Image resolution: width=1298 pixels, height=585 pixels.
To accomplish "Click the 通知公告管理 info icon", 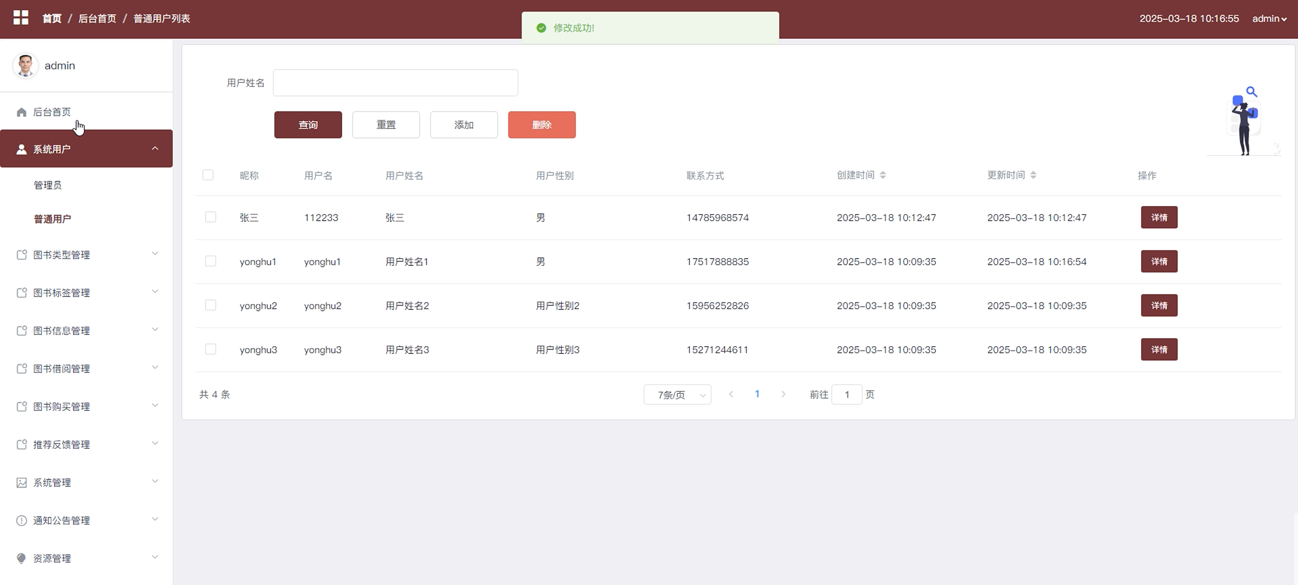I will (21, 521).
